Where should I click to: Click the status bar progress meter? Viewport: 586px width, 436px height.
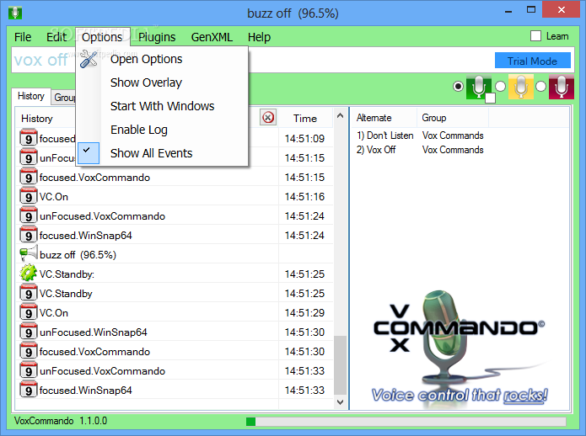pos(406,422)
